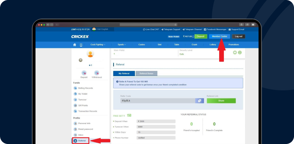Toggle the browser sidebar button
Viewport: 294px width, 144px height.
pyautogui.click(x=57, y=25)
